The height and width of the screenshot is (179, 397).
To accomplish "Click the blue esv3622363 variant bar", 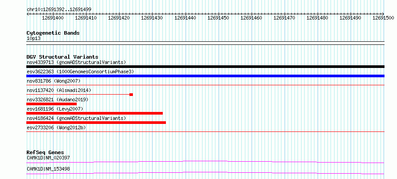I will [x=205, y=76].
